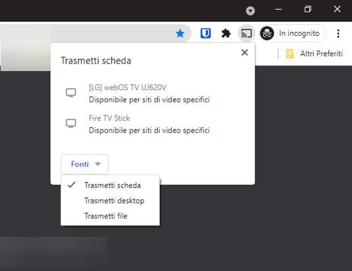Click the In incognito profile badge
Viewport: 352px width, 271px height.
click(292, 34)
